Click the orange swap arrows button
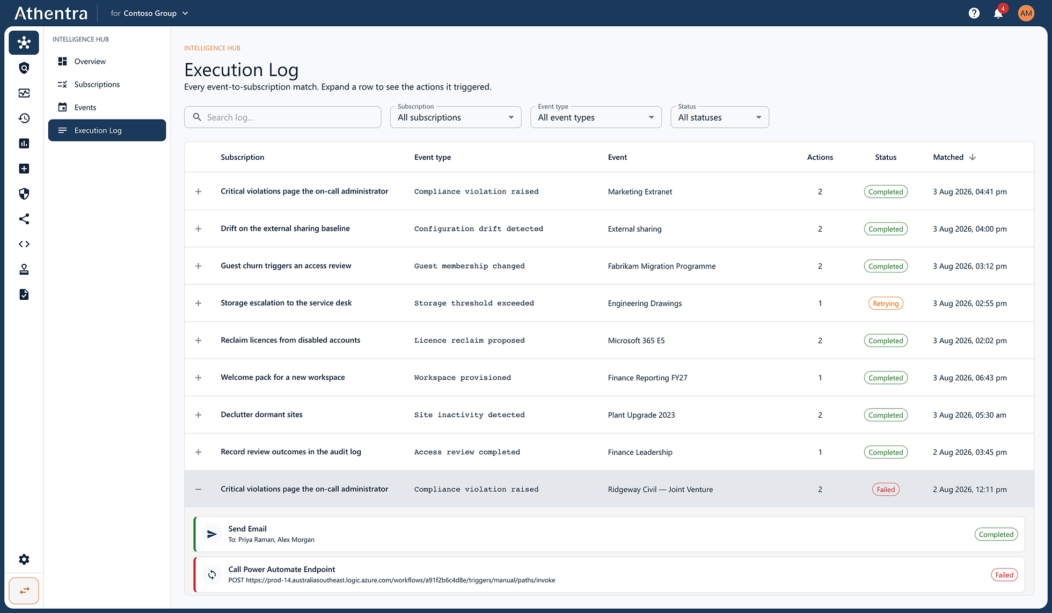This screenshot has width=1052, height=613. click(24, 590)
